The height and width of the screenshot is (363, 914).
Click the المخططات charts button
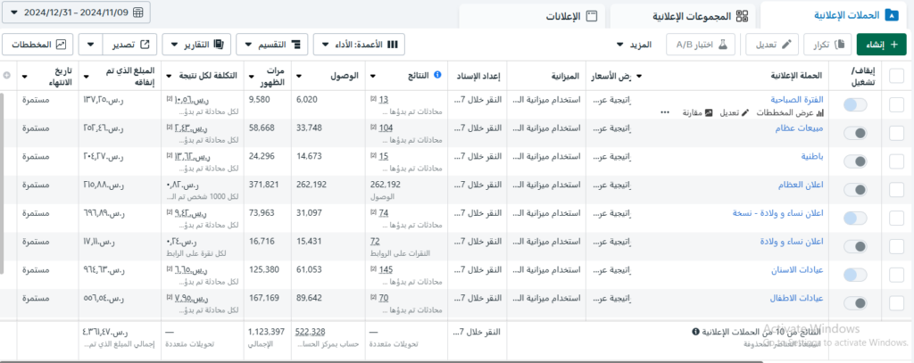coord(38,45)
